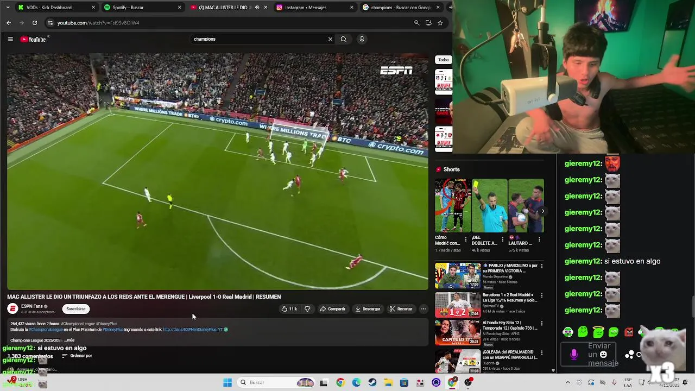
Task: Open the search tabs dropdown arrow
Action: click(x=8, y=8)
